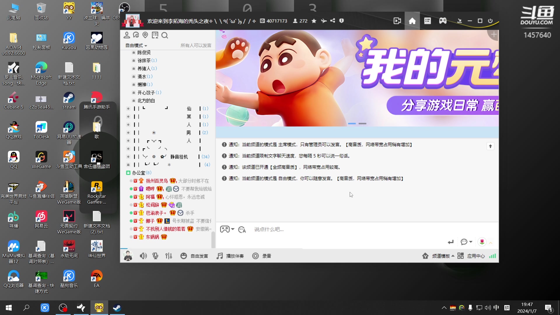
Task: Open the gamepad interaction dropdown near chat input
Action: coord(227,229)
